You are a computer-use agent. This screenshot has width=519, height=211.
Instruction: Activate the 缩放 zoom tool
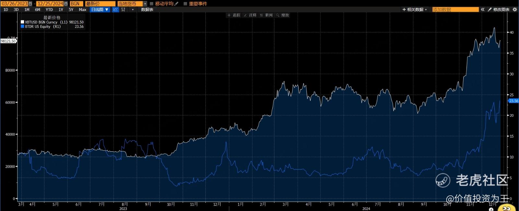coord(283,15)
